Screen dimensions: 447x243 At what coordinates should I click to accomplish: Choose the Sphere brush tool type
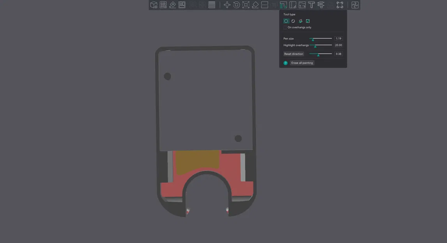coord(293,21)
